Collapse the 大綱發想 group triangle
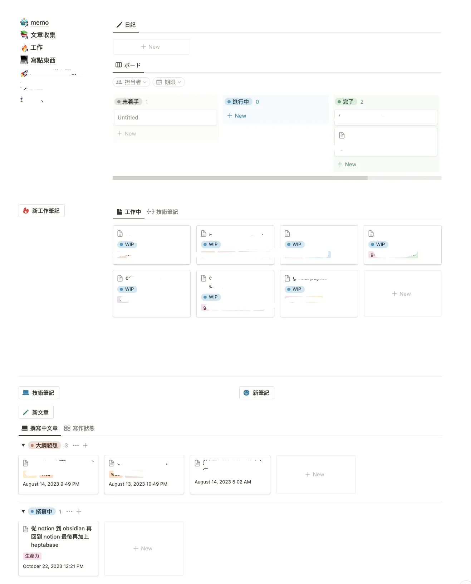 pyautogui.click(x=23, y=445)
